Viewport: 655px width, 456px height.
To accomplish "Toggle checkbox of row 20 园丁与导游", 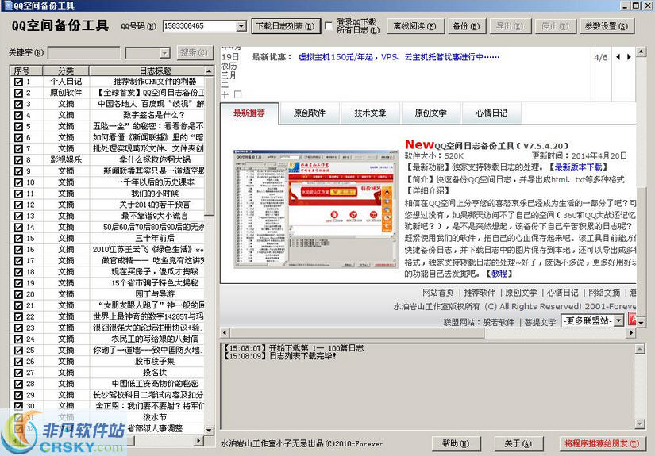I will click(x=18, y=294).
